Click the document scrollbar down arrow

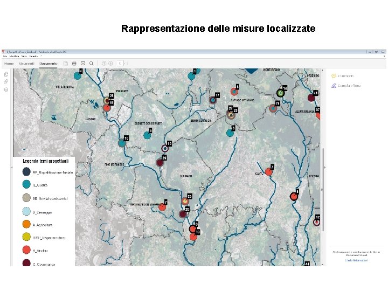pos(322,264)
